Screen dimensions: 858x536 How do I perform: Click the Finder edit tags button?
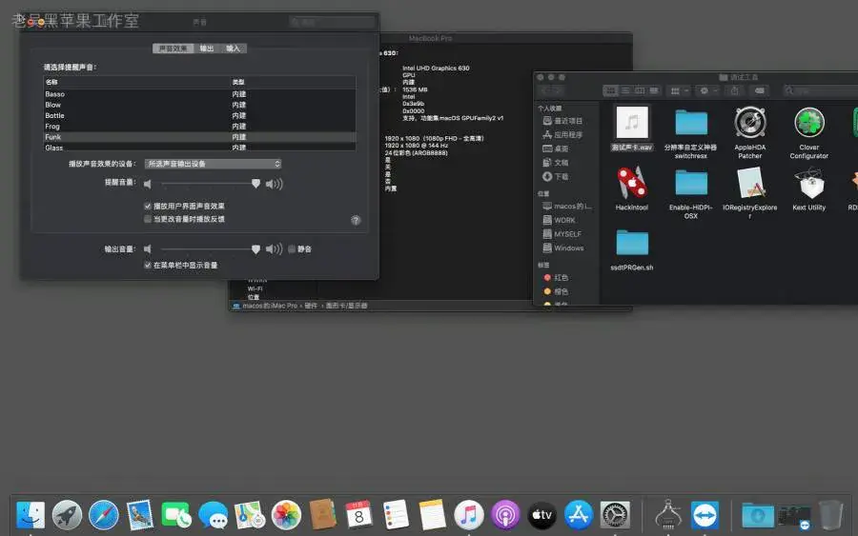[x=760, y=90]
